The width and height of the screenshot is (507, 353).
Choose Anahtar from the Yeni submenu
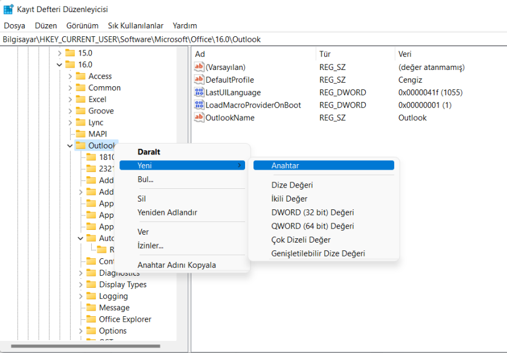285,165
